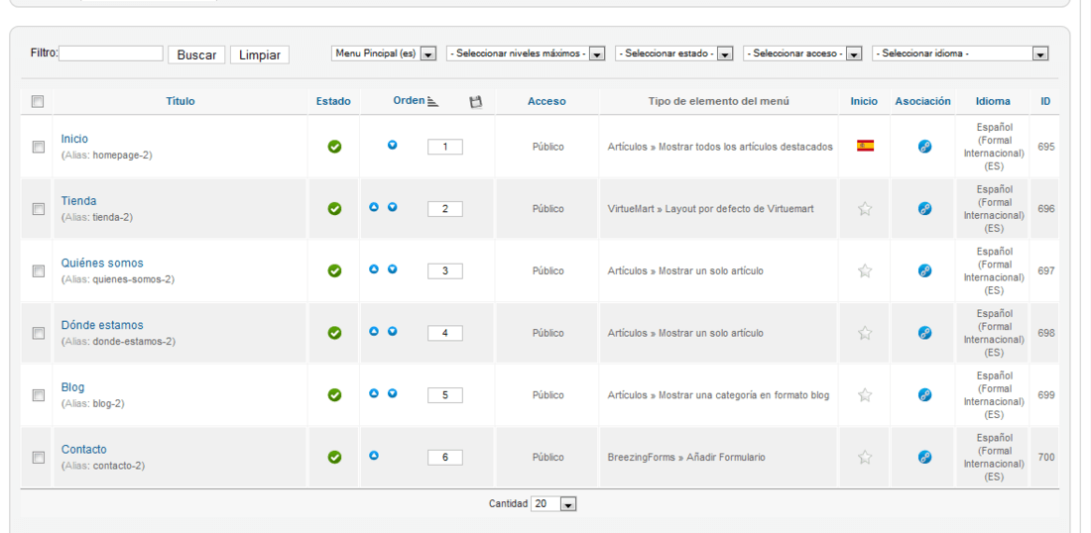Screen dimensions: 1091x533
Task: Click the Spanish flag home icon for Inicio
Action: (x=865, y=146)
